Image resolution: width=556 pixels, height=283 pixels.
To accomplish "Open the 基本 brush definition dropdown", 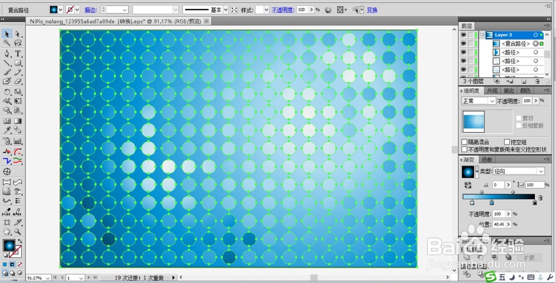I will [225, 10].
